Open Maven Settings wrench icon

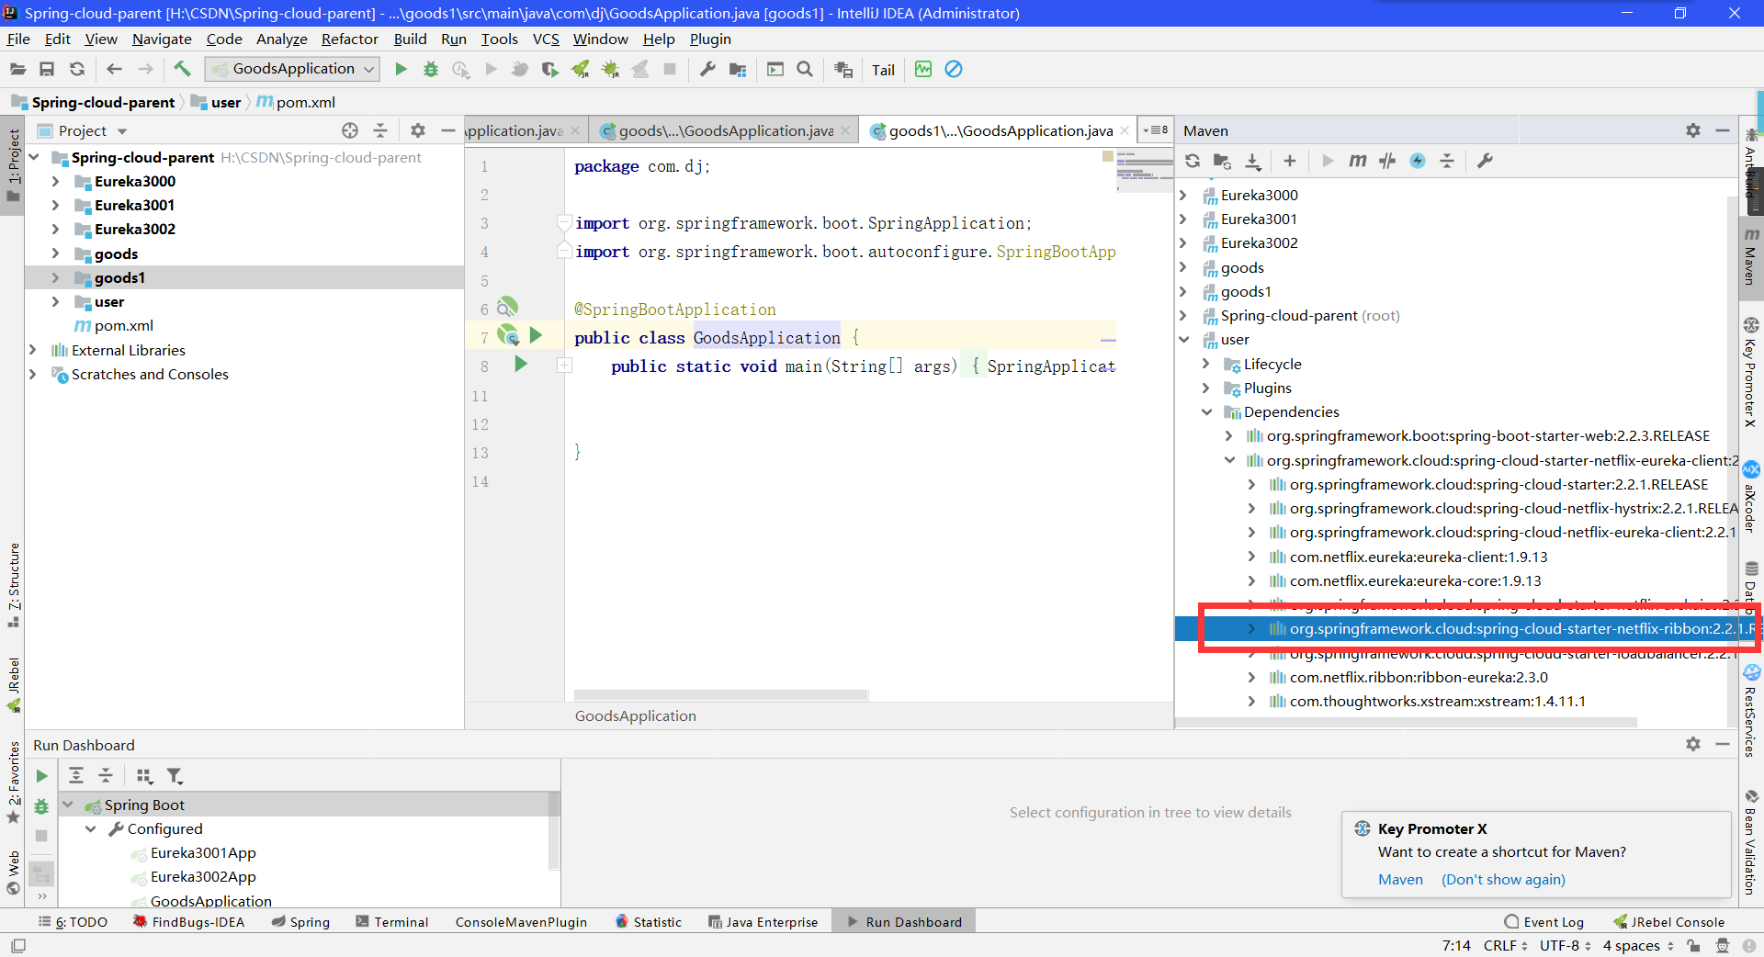[x=1485, y=161]
